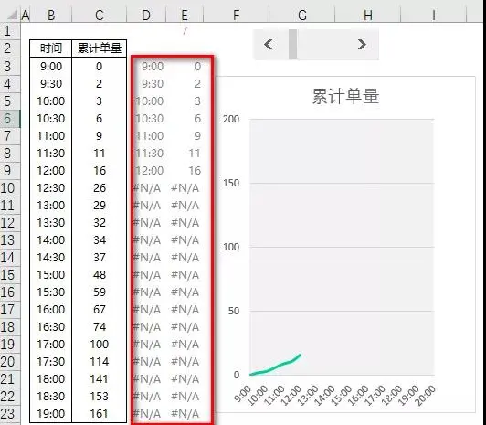Click the value 16 in column E
The width and height of the screenshot is (486, 425).
195,171
